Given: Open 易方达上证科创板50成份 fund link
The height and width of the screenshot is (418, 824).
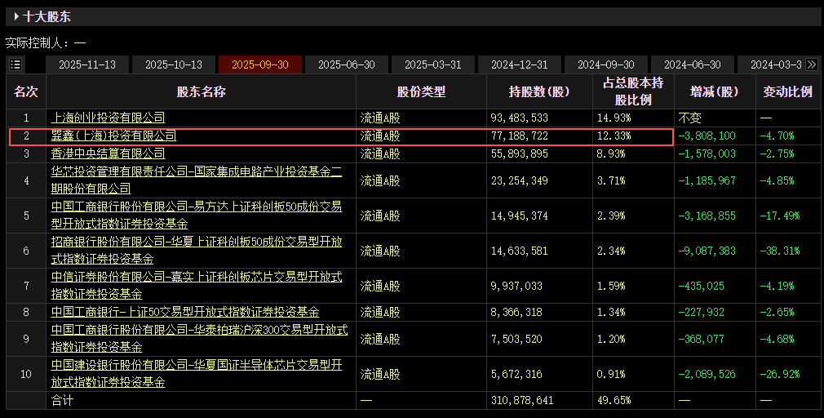Looking at the screenshot, I should (197, 216).
